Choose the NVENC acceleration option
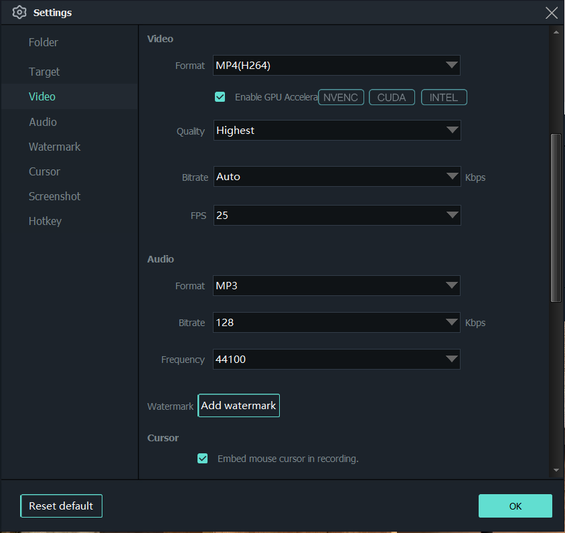This screenshot has height=533, width=565. coord(341,97)
